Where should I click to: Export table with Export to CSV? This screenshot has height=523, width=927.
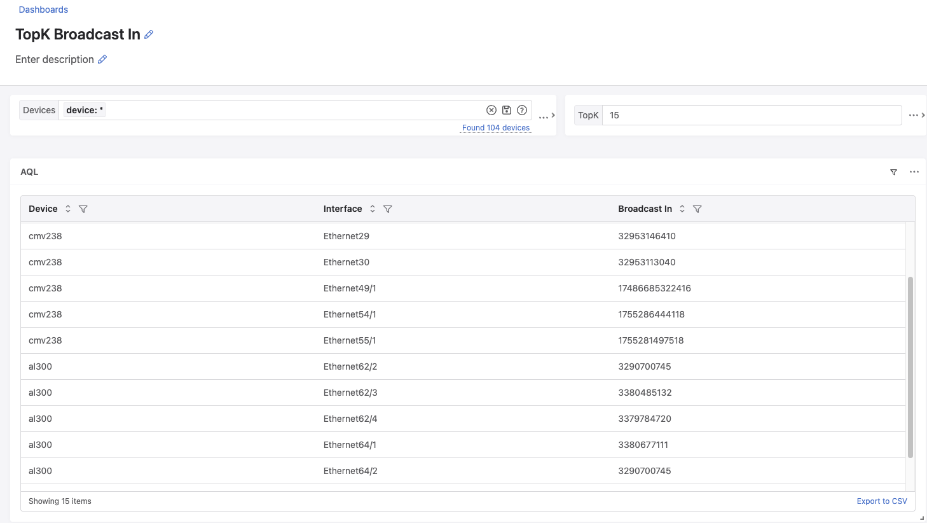click(x=882, y=501)
